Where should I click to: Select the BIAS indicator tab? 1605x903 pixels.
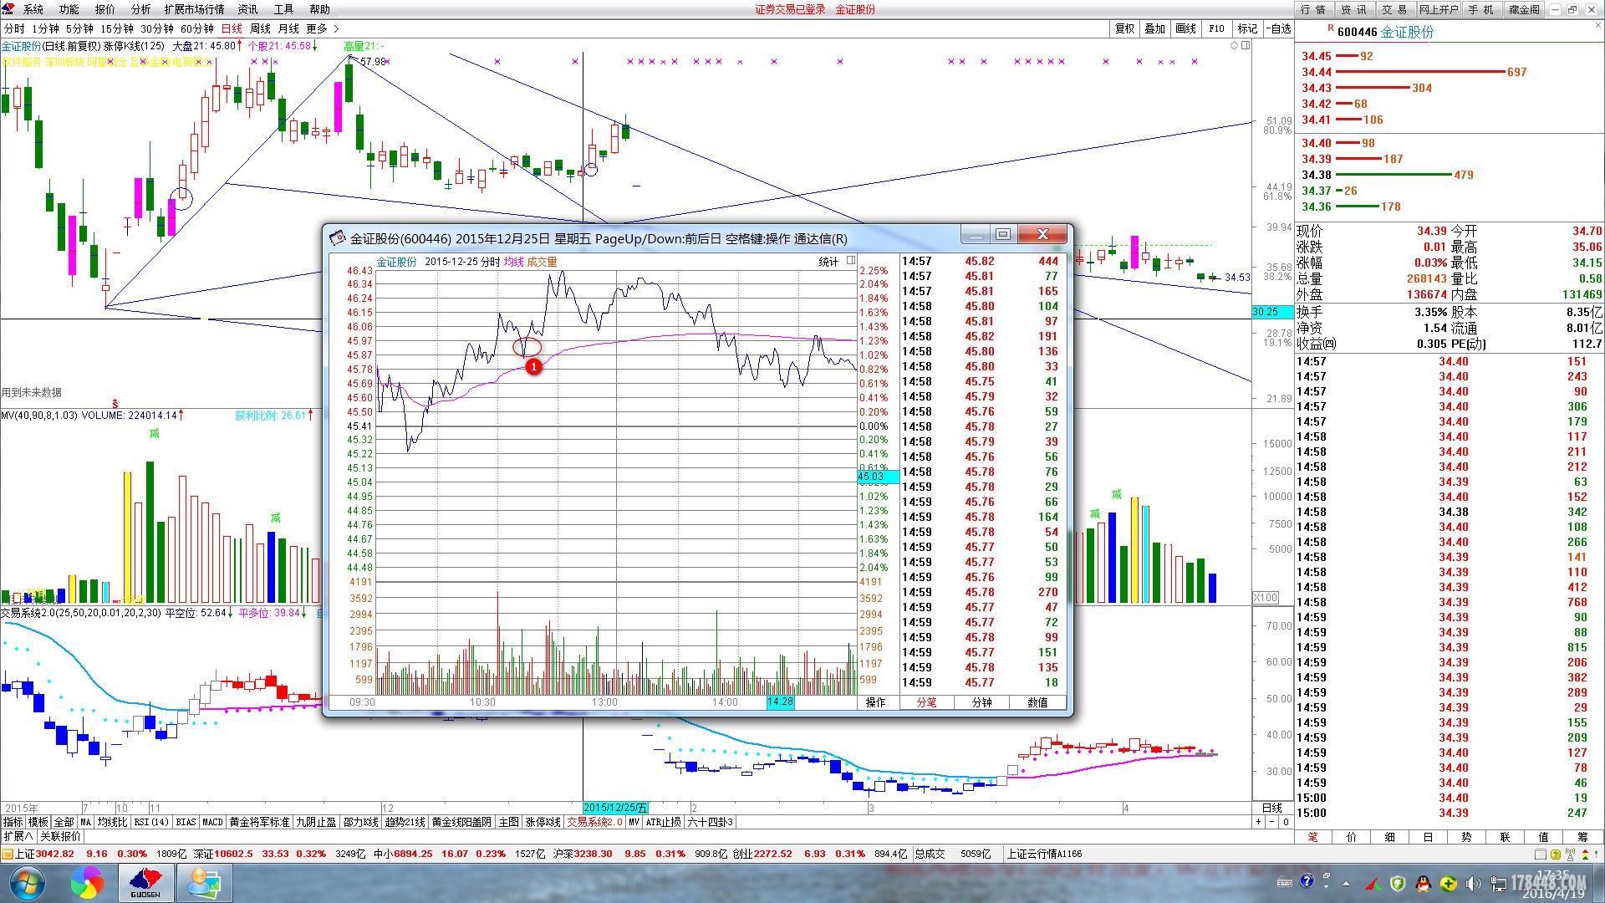click(186, 822)
